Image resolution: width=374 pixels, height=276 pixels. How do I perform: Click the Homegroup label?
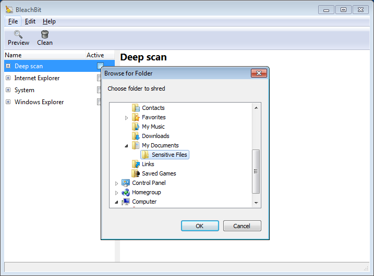click(147, 192)
